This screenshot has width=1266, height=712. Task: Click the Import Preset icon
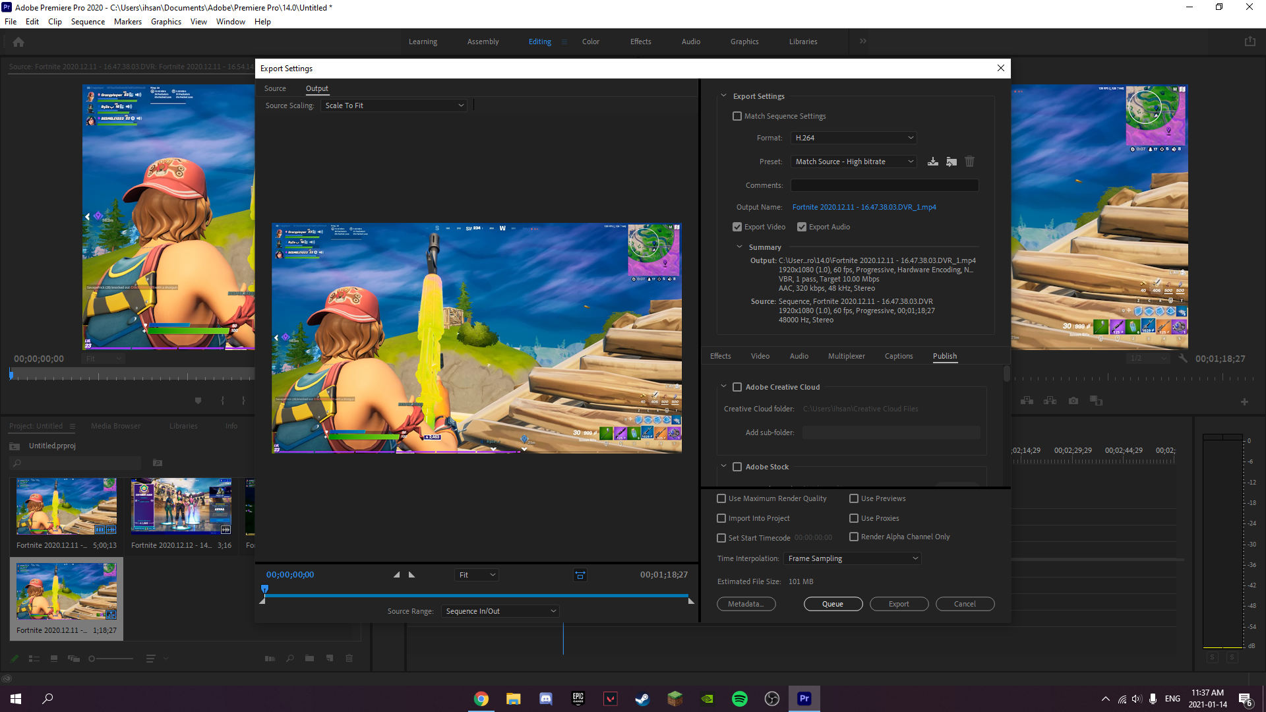point(951,162)
